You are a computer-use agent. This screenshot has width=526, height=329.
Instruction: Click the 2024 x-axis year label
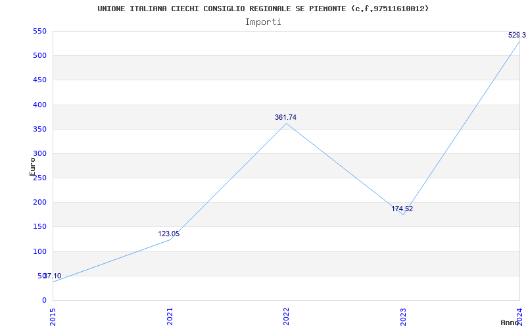click(519, 315)
